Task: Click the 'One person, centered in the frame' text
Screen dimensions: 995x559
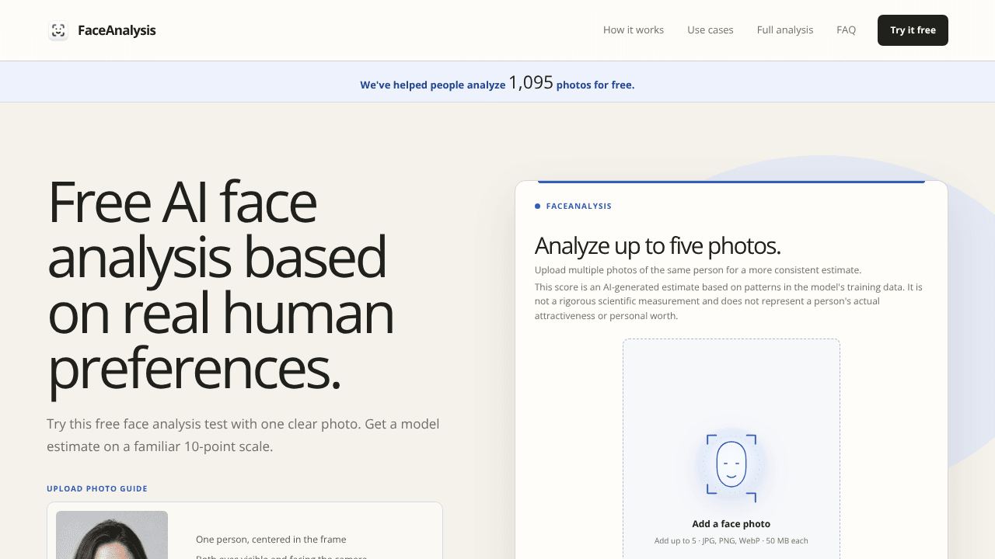Action: pyautogui.click(x=271, y=540)
